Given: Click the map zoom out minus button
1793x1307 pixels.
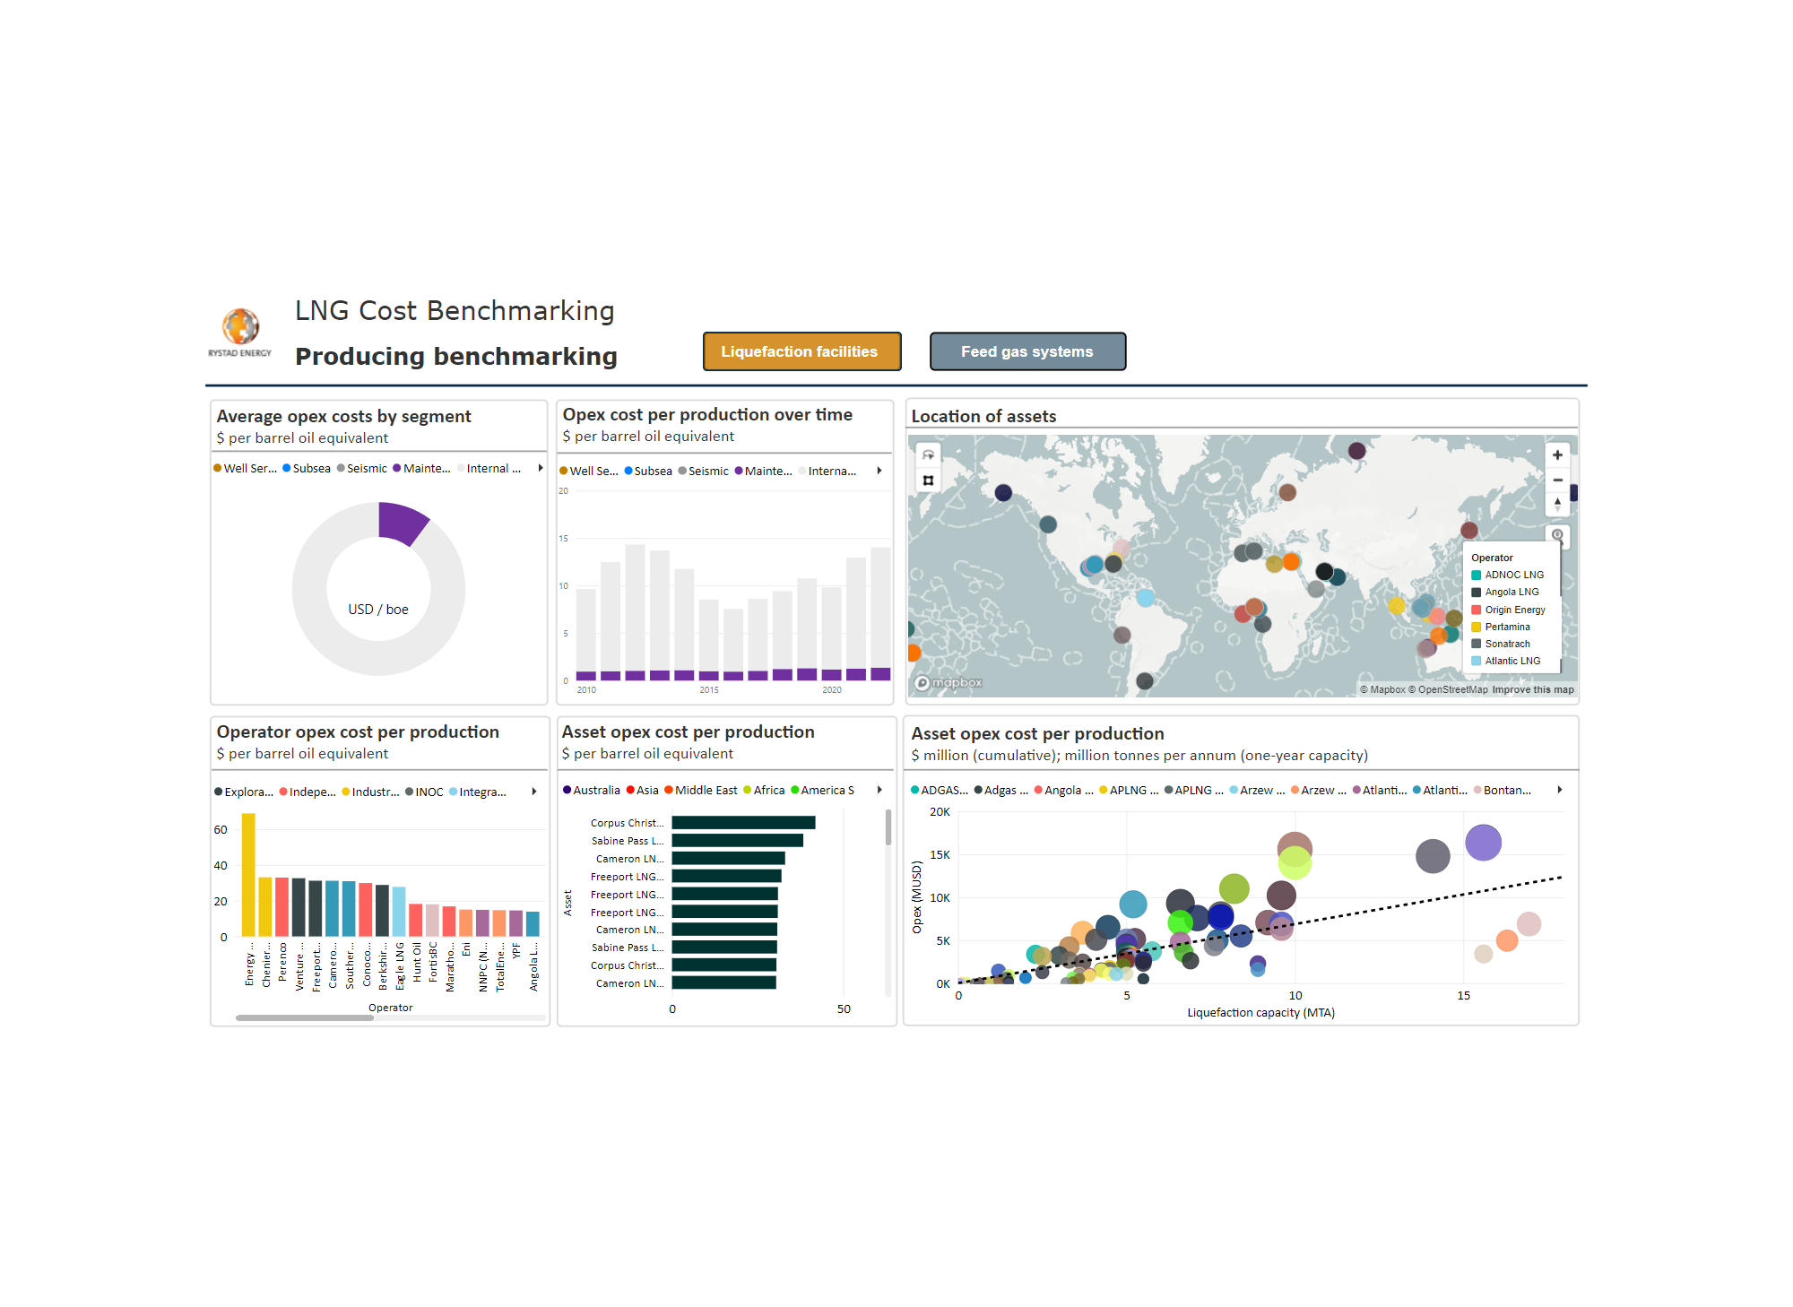Looking at the screenshot, I should tap(1557, 480).
